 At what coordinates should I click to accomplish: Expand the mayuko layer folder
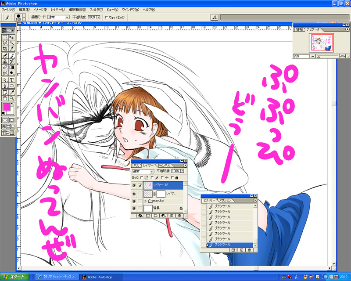pos(146,201)
